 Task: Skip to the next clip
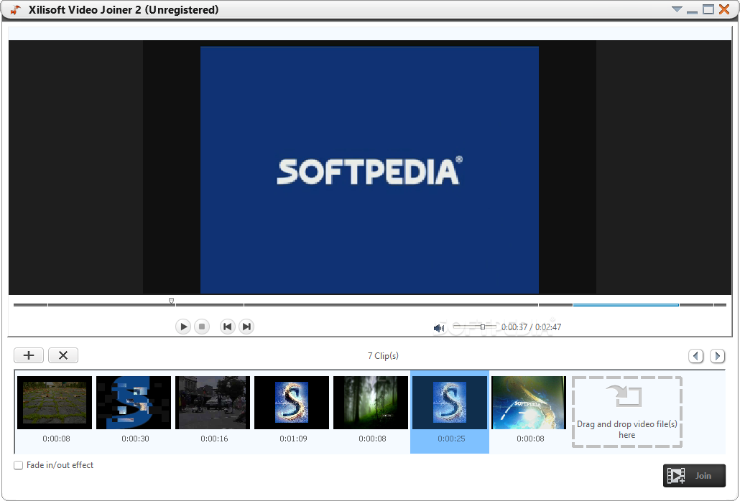coord(246,327)
